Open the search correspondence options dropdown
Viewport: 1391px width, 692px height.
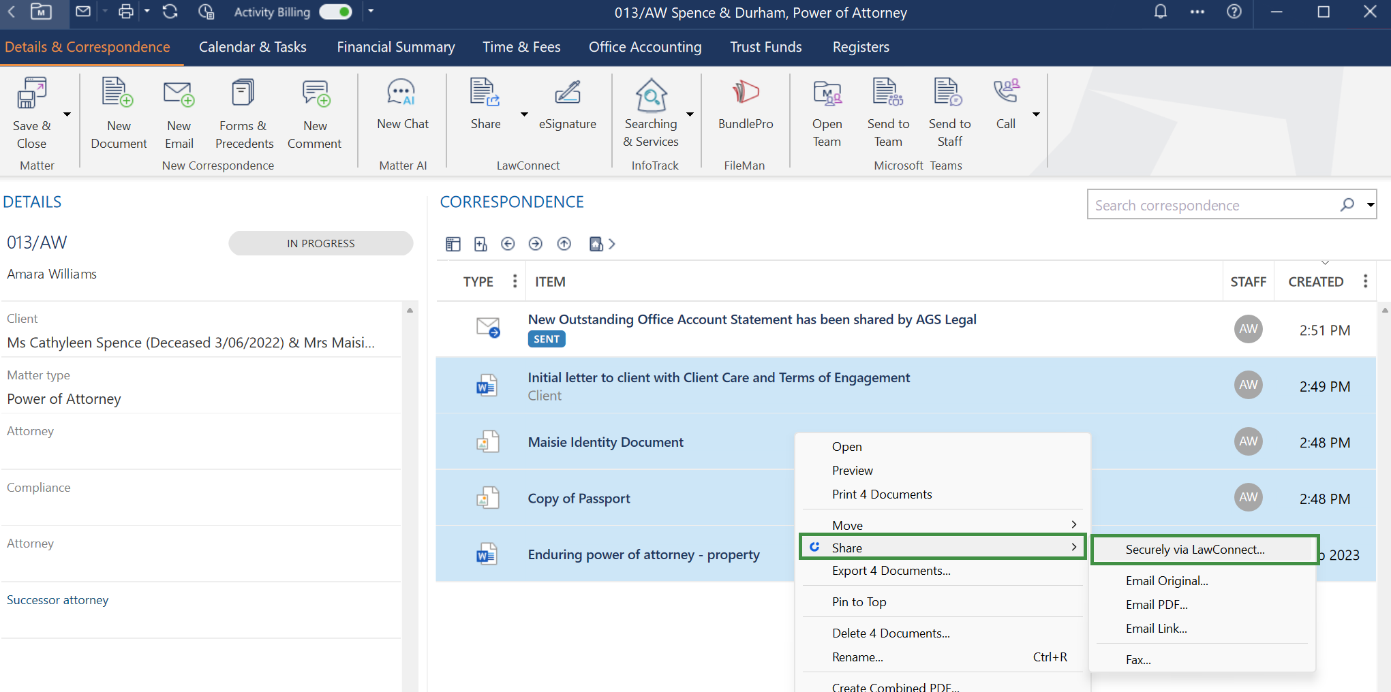tap(1371, 205)
